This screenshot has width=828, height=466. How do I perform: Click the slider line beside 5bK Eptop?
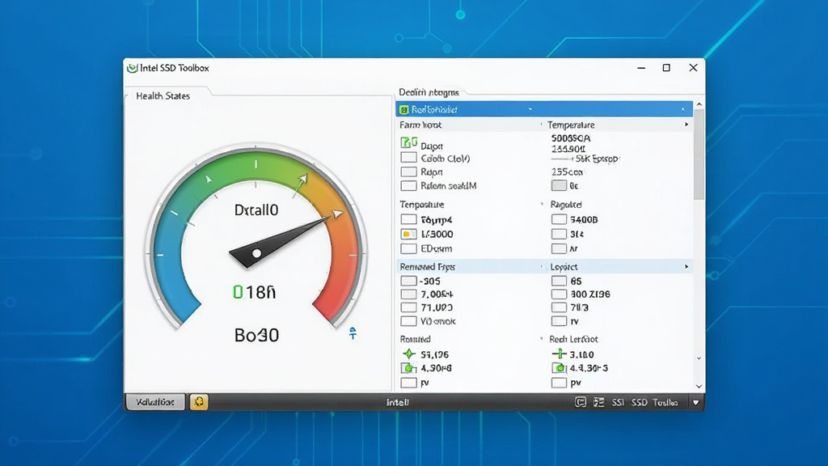pos(562,159)
